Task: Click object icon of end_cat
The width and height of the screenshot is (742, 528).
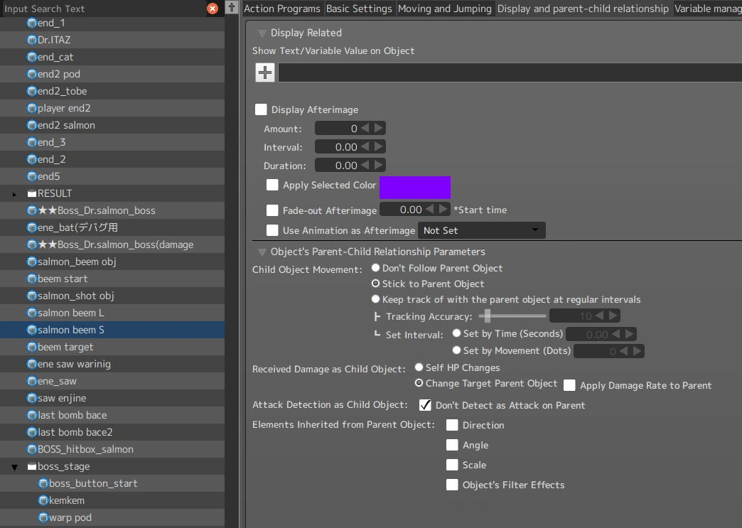Action: click(32, 57)
